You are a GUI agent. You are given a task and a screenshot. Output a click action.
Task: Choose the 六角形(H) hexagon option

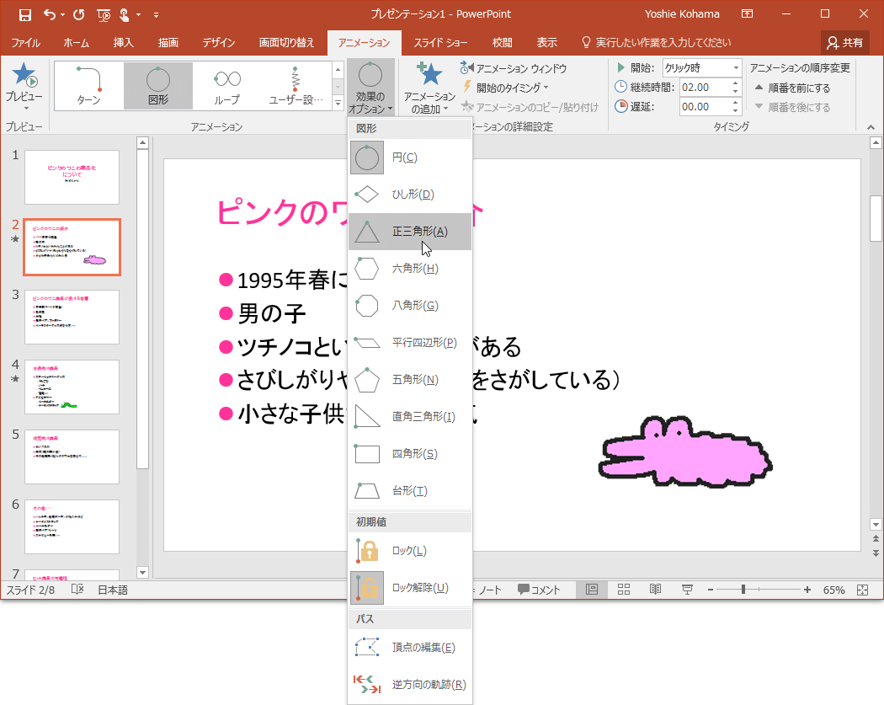(x=410, y=269)
